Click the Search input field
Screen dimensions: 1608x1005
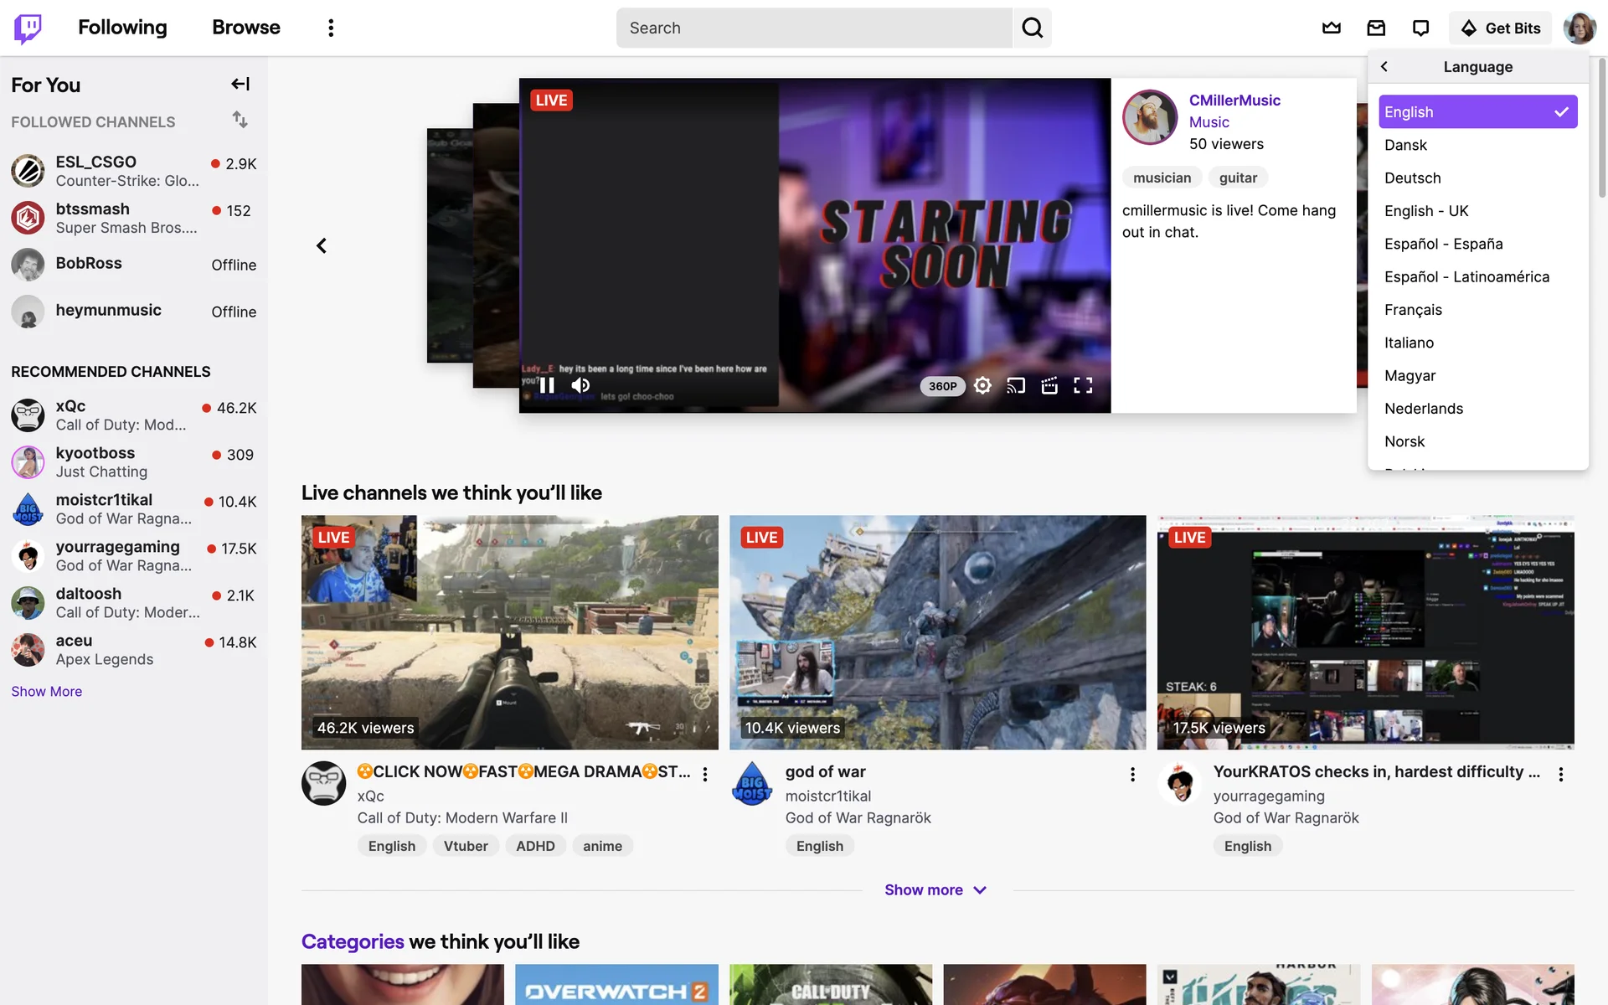[x=814, y=28]
